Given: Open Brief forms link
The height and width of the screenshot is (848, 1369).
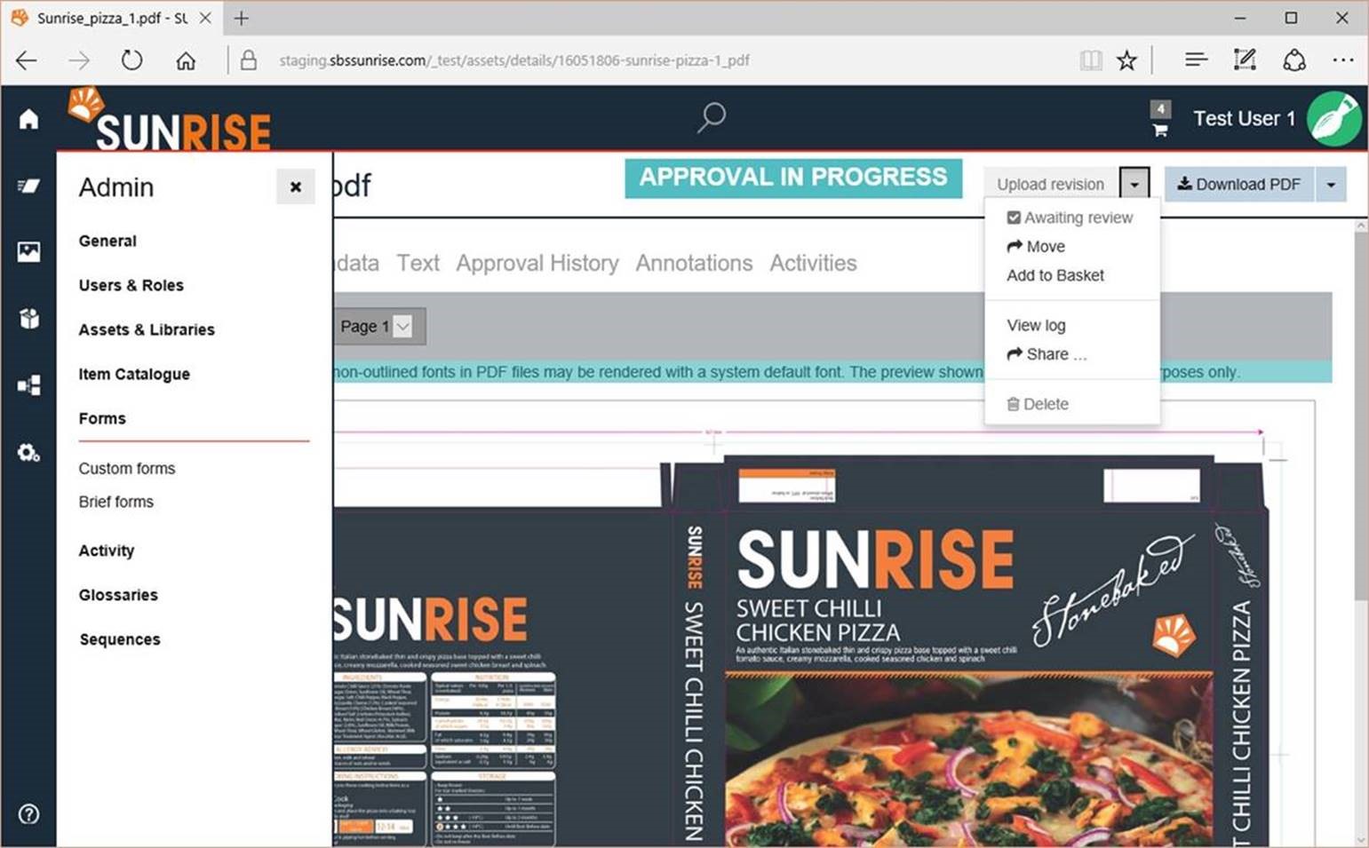Looking at the screenshot, I should pyautogui.click(x=115, y=502).
